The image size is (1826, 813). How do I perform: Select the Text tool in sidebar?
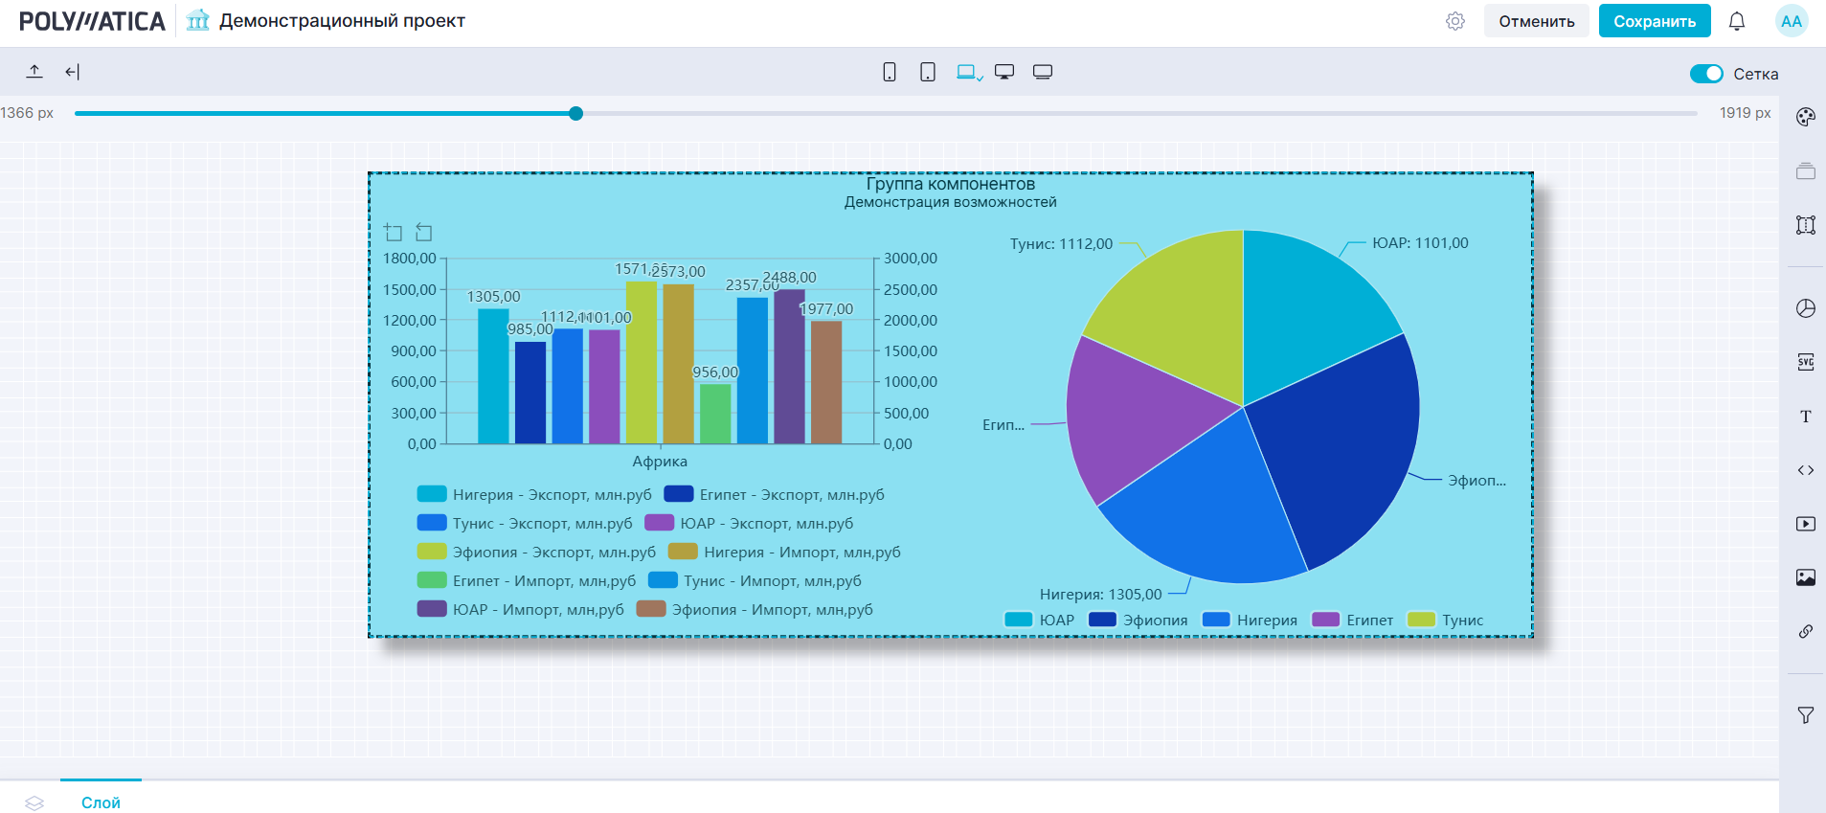point(1805,417)
